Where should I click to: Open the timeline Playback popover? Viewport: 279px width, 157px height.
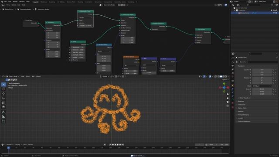pyautogui.click(x=10, y=145)
